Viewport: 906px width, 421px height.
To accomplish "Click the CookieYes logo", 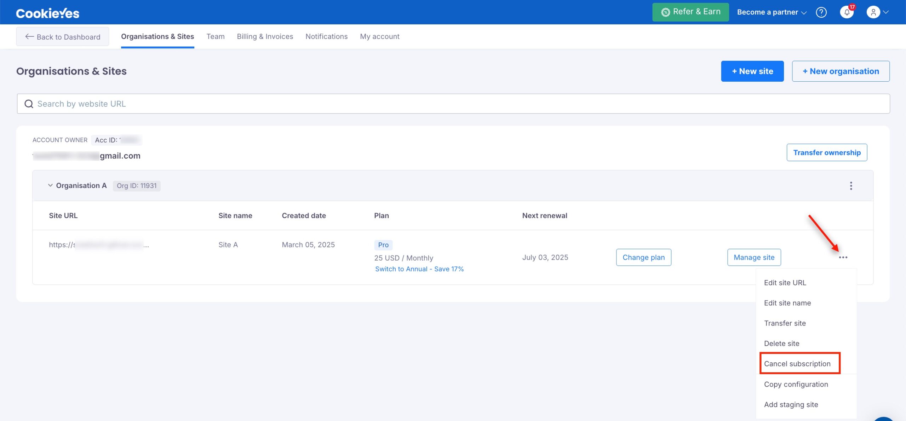I will [x=48, y=13].
